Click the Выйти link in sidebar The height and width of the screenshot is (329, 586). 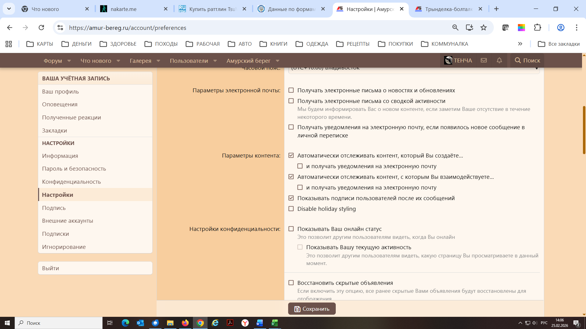point(51,268)
